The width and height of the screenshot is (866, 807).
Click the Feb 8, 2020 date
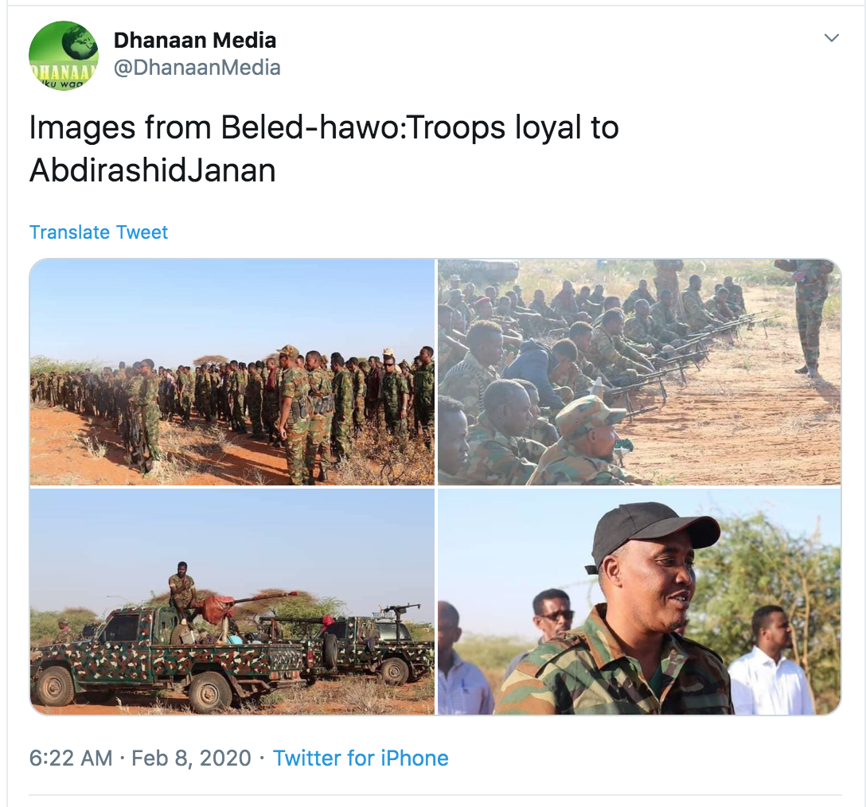click(x=191, y=758)
